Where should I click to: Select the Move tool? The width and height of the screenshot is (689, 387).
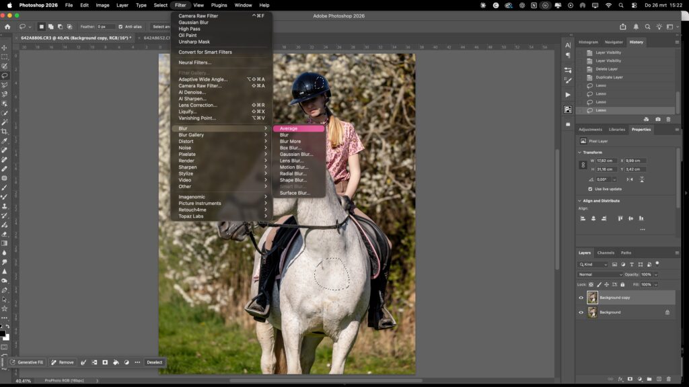coord(4,47)
